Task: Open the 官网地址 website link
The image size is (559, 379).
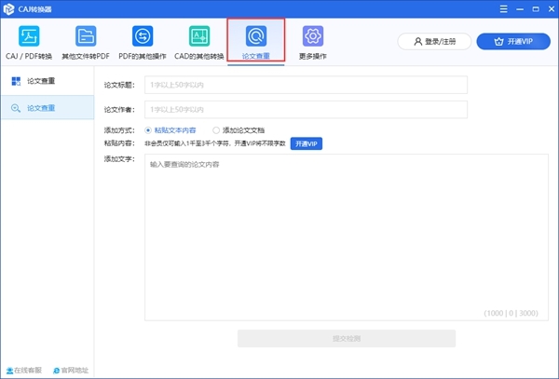Action: (x=59, y=371)
